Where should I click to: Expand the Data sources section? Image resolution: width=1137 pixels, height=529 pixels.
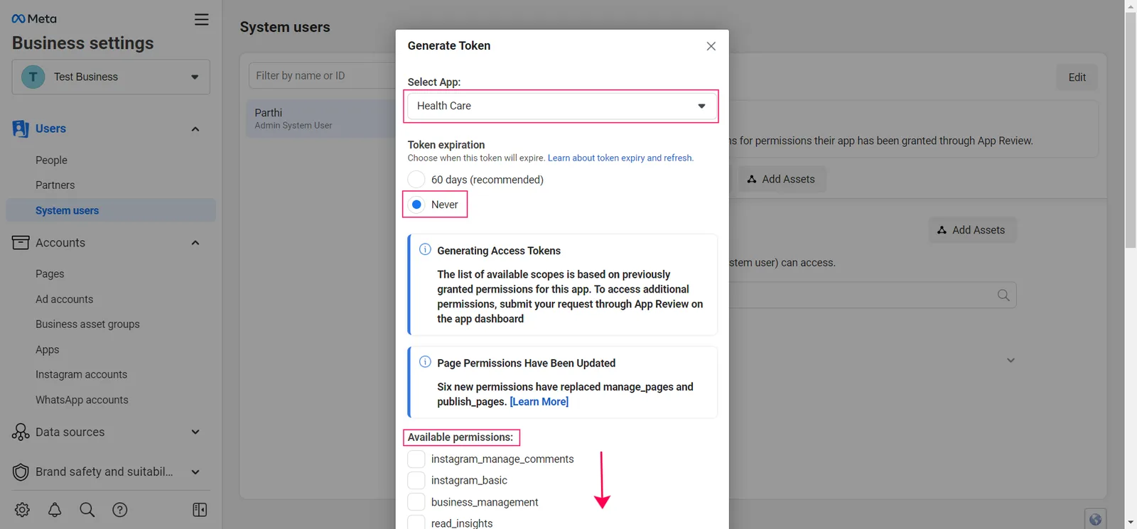coord(195,432)
